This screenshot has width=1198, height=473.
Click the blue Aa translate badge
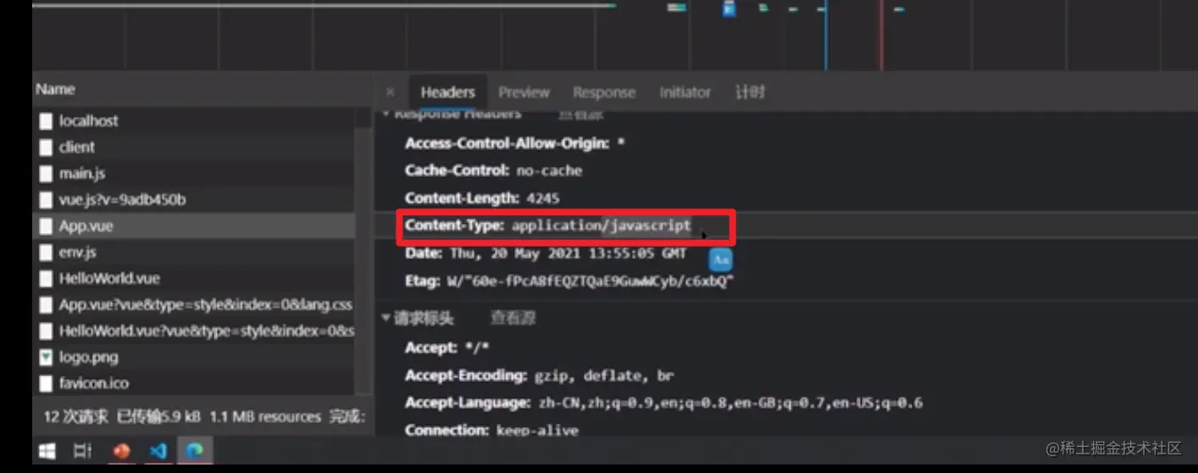pos(720,259)
